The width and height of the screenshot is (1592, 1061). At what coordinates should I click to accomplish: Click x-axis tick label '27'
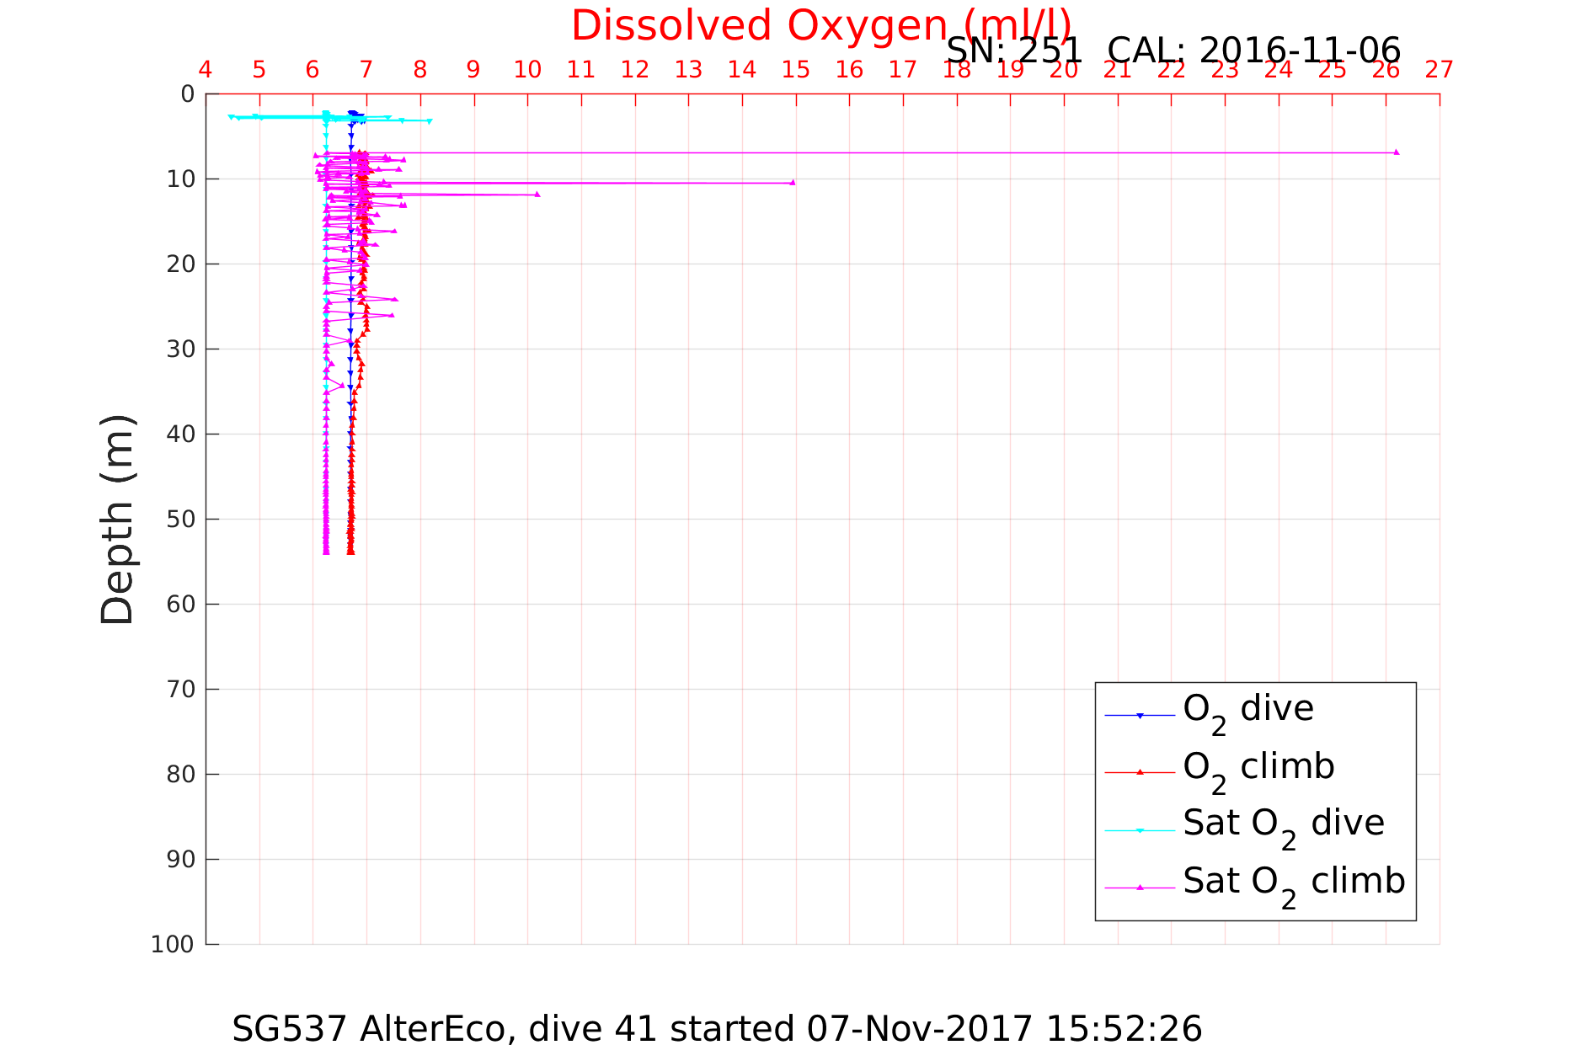(x=1439, y=70)
